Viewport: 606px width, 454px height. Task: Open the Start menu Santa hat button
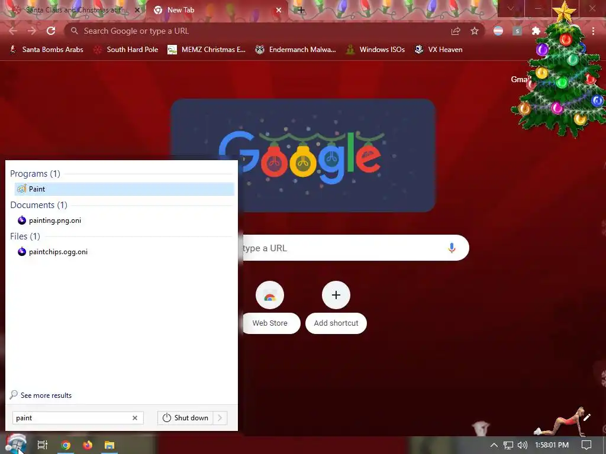tap(15, 444)
